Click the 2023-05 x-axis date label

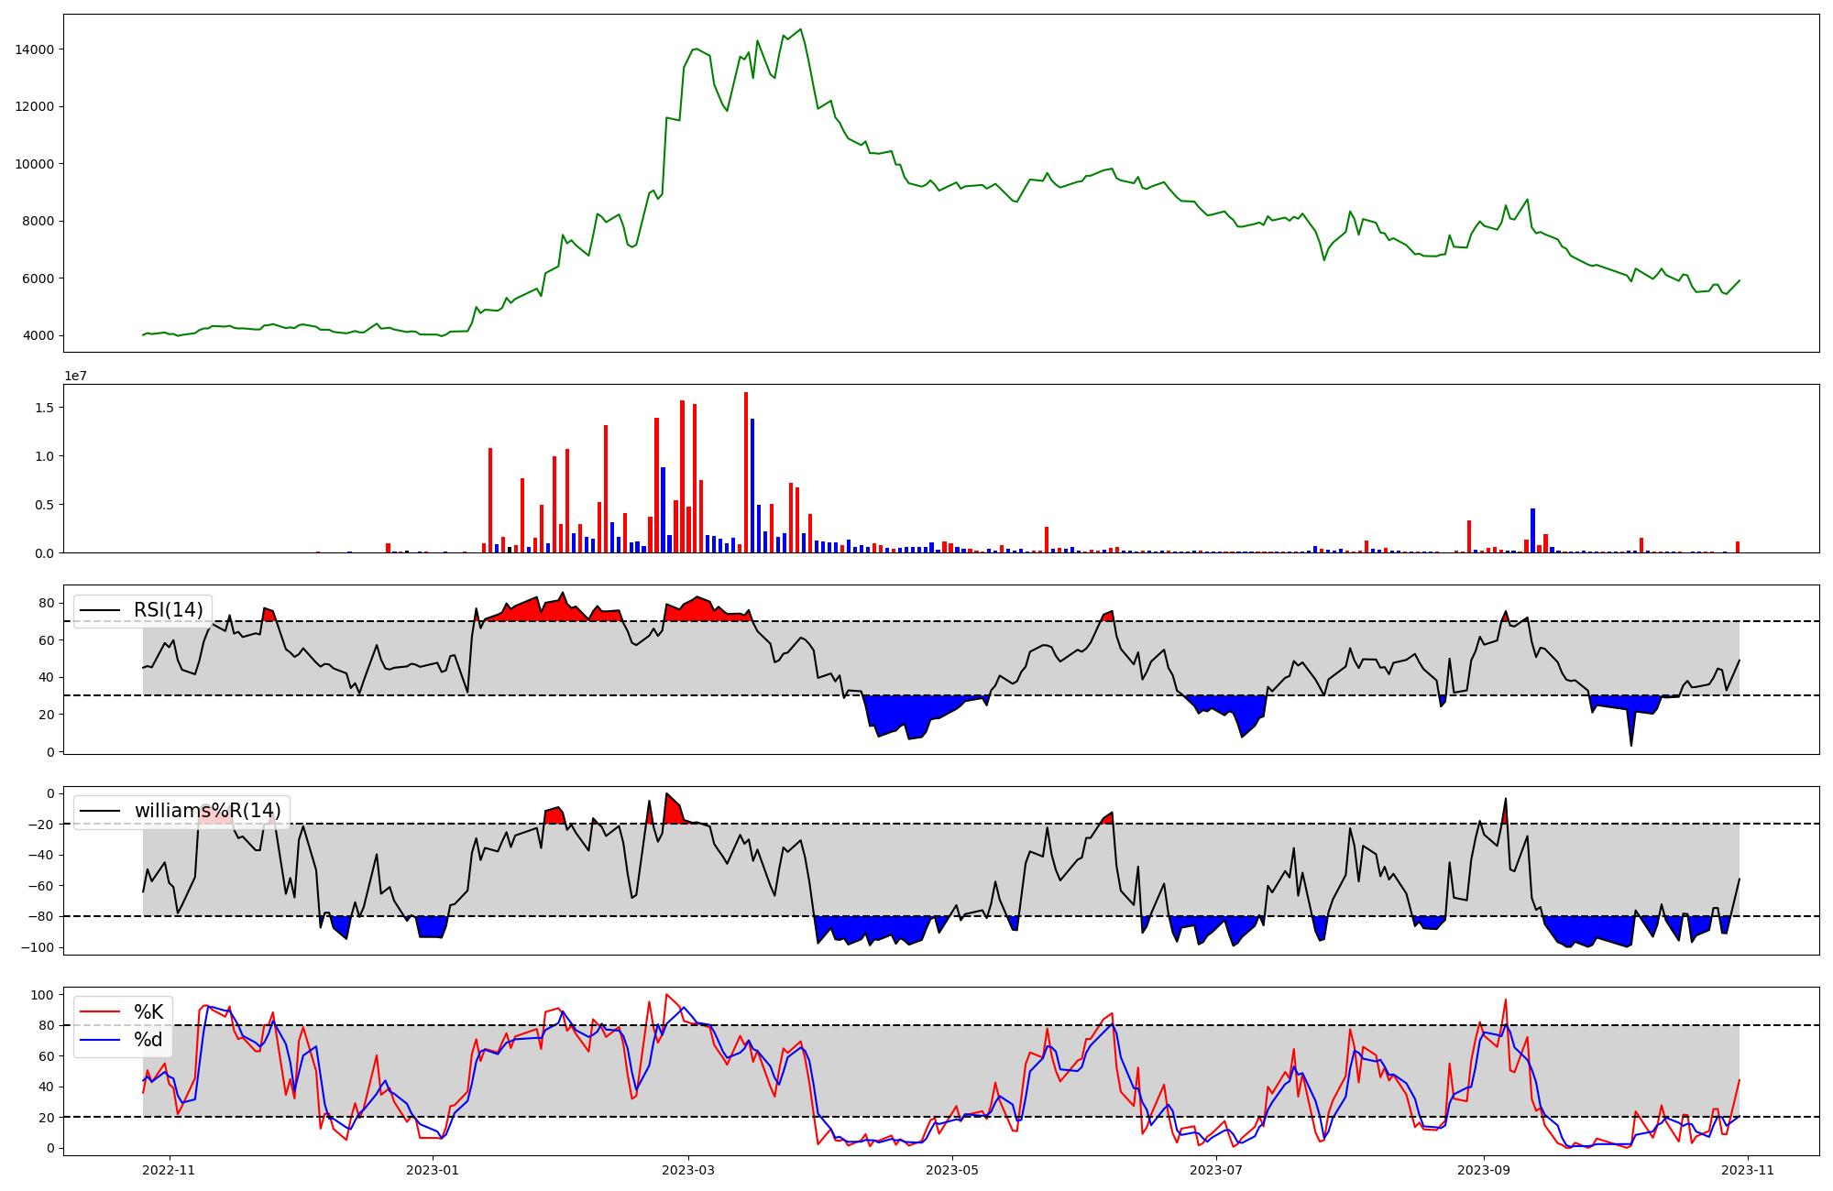(x=952, y=1170)
